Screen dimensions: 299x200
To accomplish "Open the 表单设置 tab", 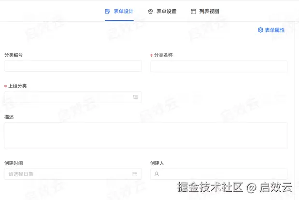I will click(162, 12).
